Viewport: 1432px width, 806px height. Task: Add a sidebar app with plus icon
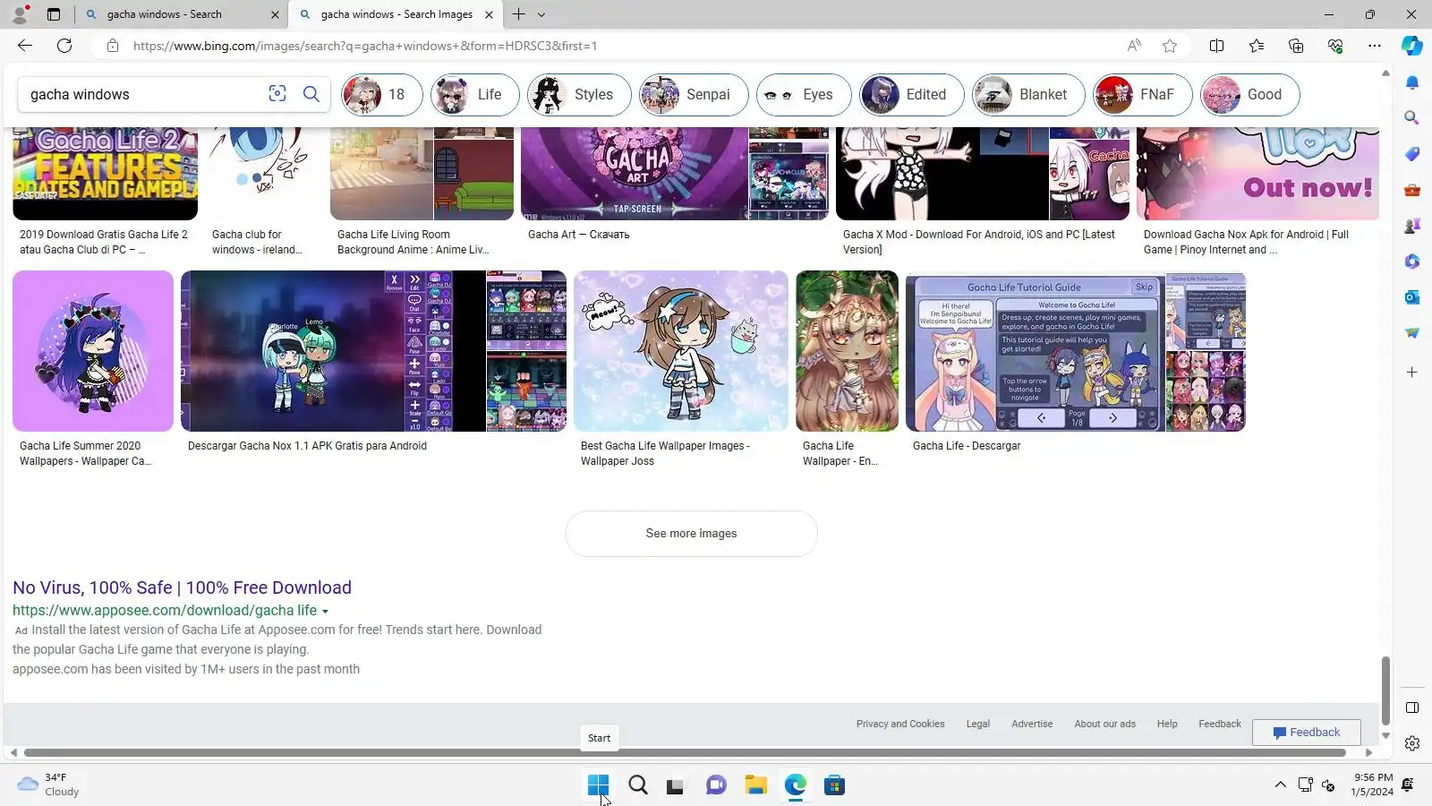click(x=1412, y=372)
